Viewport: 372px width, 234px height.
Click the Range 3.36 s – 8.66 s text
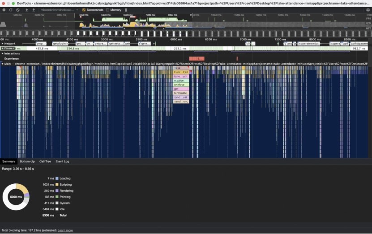18,169
